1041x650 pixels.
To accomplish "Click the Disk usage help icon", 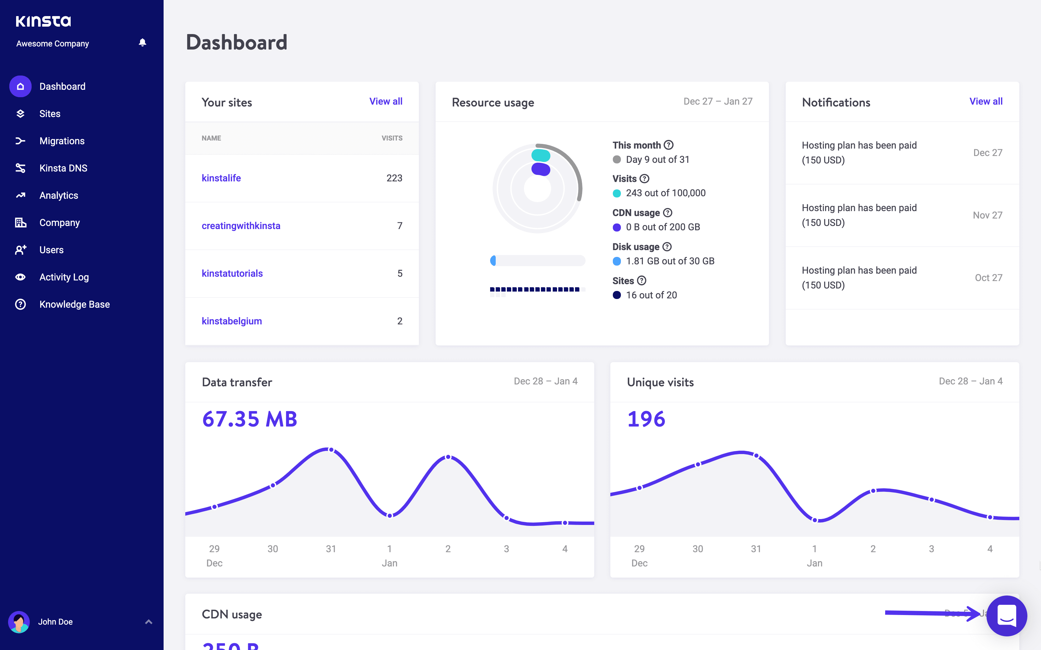I will 667,246.
